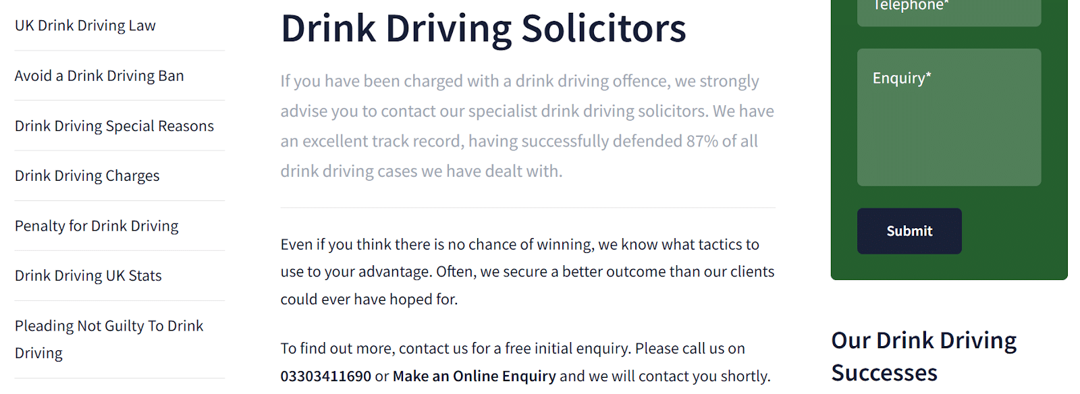This screenshot has height=394, width=1080.
Task: View the Drink Driving UK Stats page
Action: click(88, 276)
